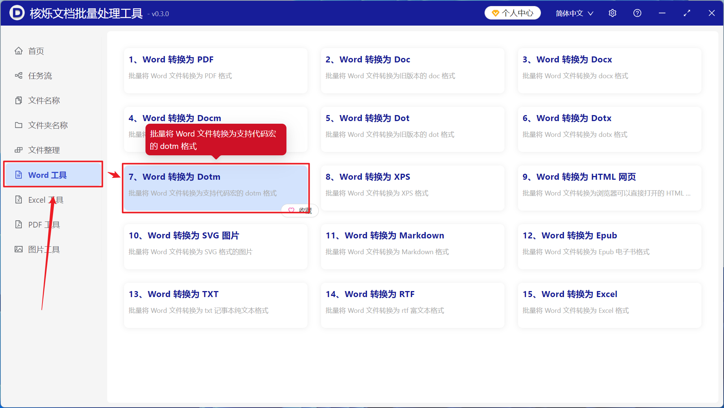Click the diamond icon in 个人中心
The image size is (724, 408).
[495, 13]
